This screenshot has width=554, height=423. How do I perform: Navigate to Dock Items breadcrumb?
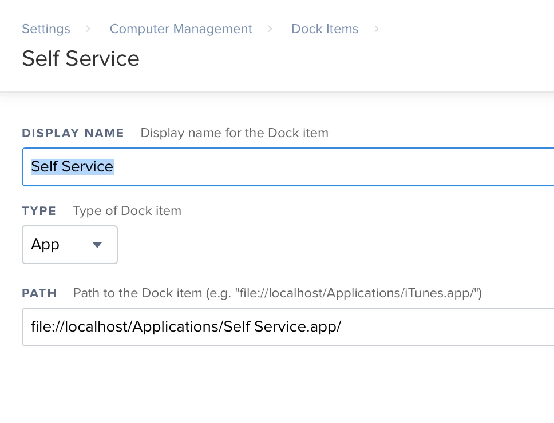325,29
